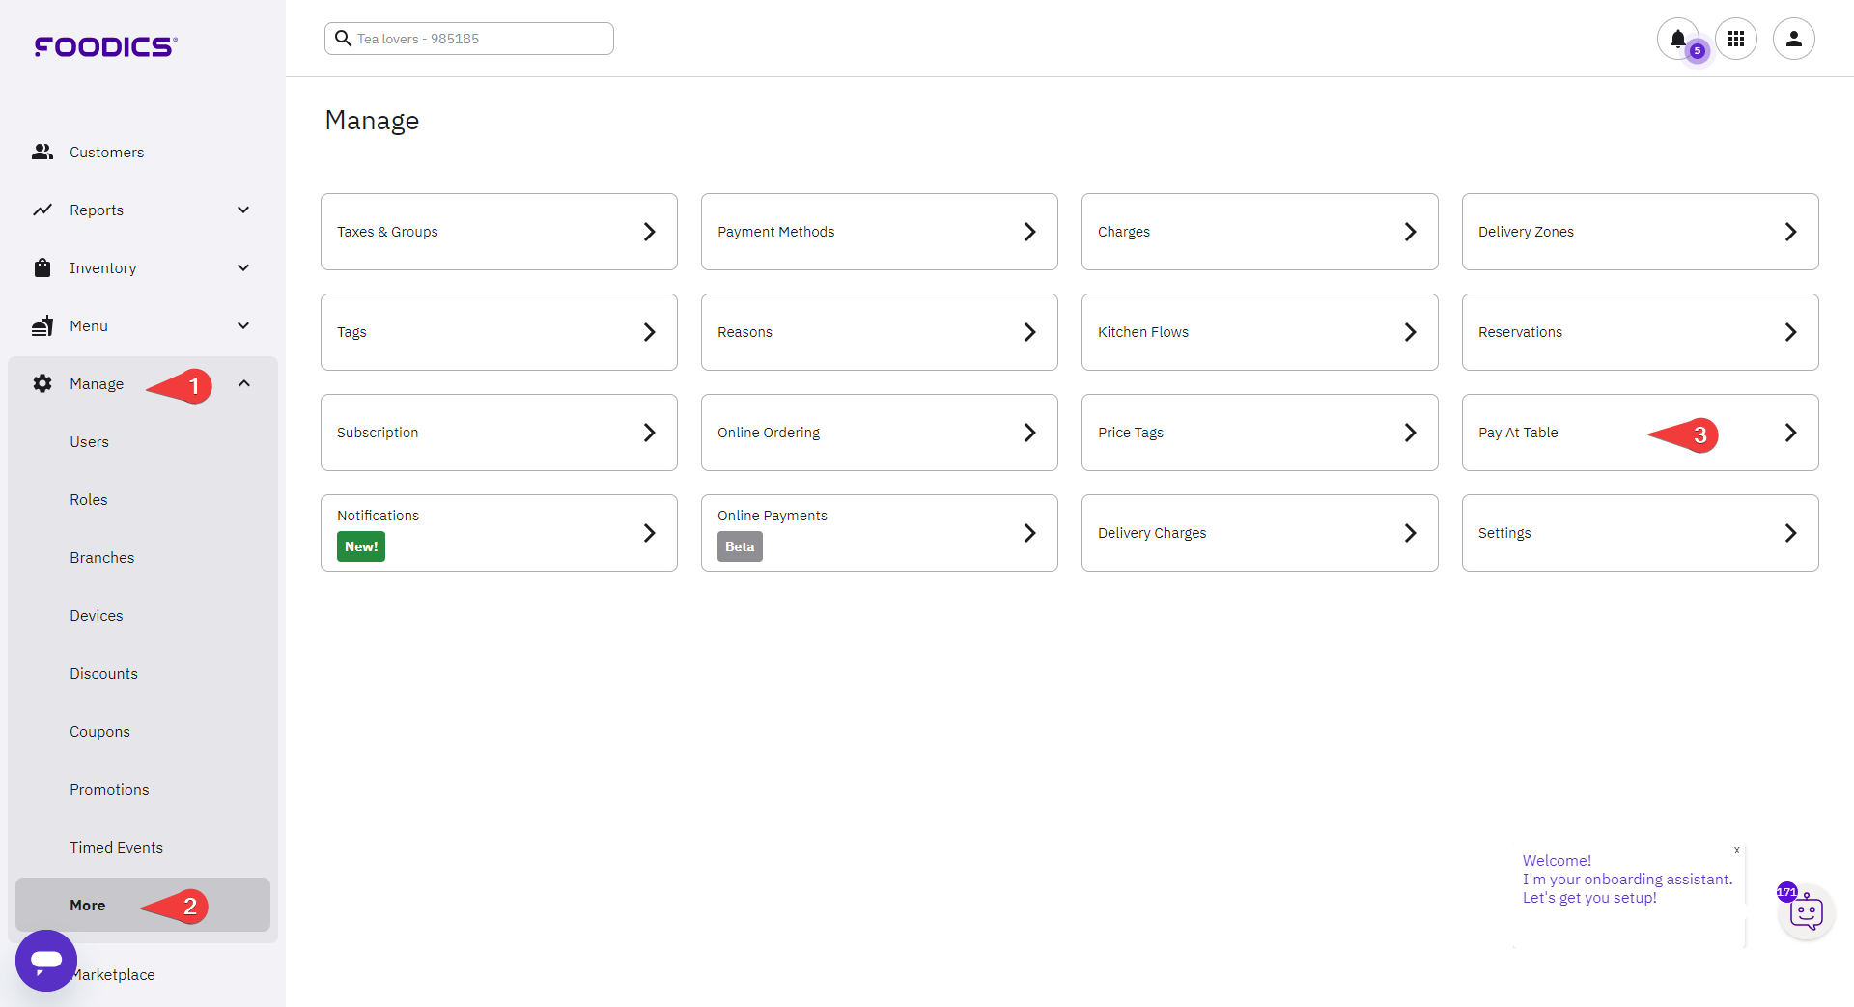
Task: Open Notifications card with New badge
Action: 498,533
